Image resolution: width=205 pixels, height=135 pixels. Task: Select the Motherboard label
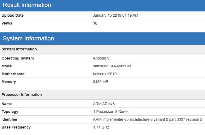[x=13, y=74]
